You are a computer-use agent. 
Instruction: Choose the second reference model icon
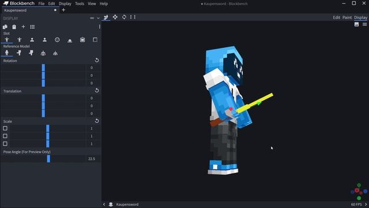[x=19, y=53]
